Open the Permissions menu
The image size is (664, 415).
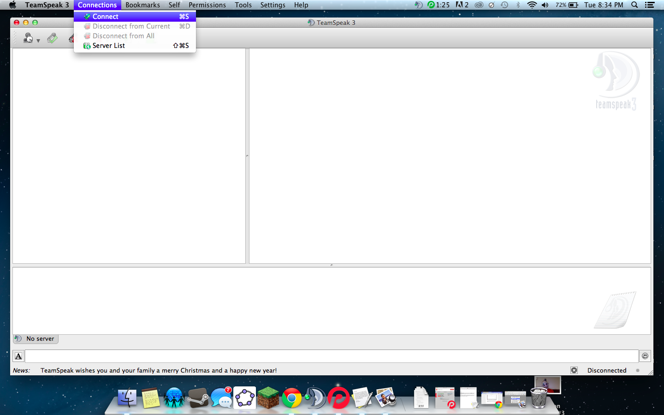[x=207, y=5]
